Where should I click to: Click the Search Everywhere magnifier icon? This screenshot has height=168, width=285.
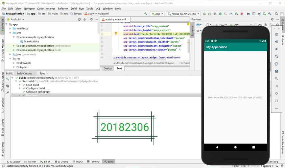[276, 13]
